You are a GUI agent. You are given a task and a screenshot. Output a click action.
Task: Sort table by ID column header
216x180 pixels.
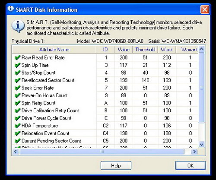(x=105, y=50)
